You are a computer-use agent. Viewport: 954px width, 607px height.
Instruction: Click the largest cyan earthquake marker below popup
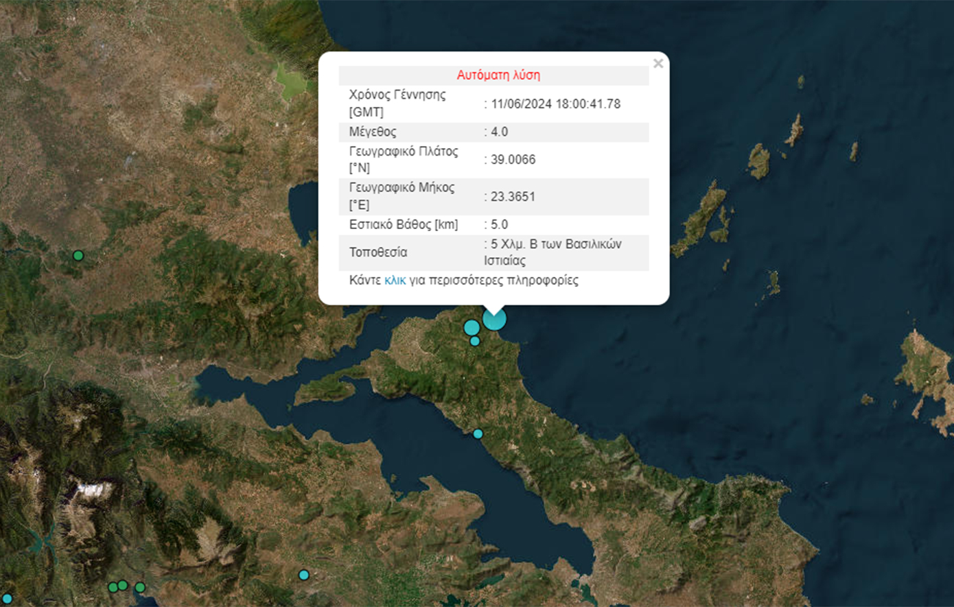click(494, 319)
